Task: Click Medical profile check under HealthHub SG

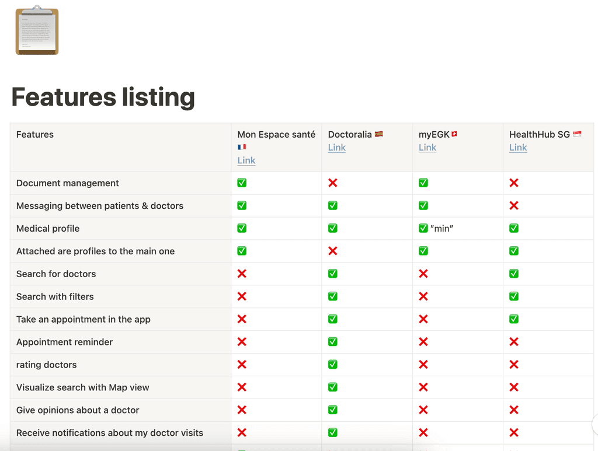Action: click(x=514, y=228)
